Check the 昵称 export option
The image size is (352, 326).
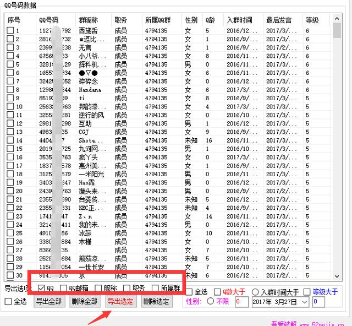[x=98, y=288]
